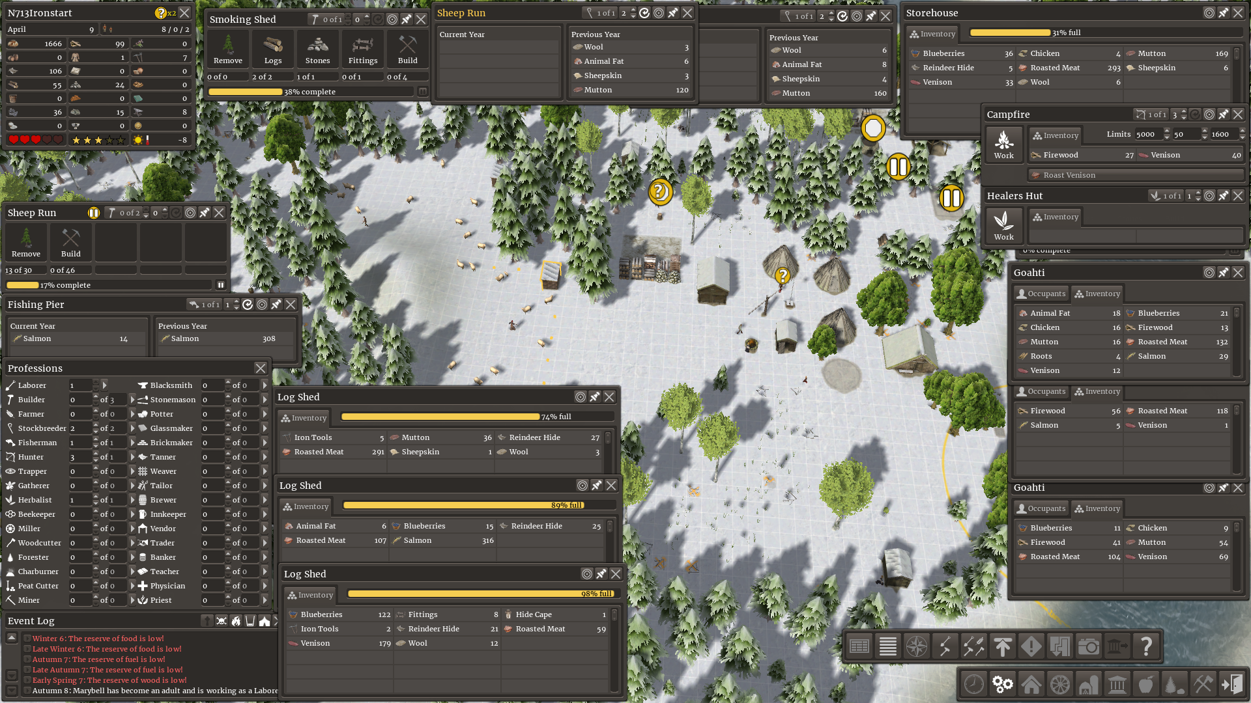This screenshot has height=703, width=1251.
Task: Filter event log by house icon
Action: 265,621
